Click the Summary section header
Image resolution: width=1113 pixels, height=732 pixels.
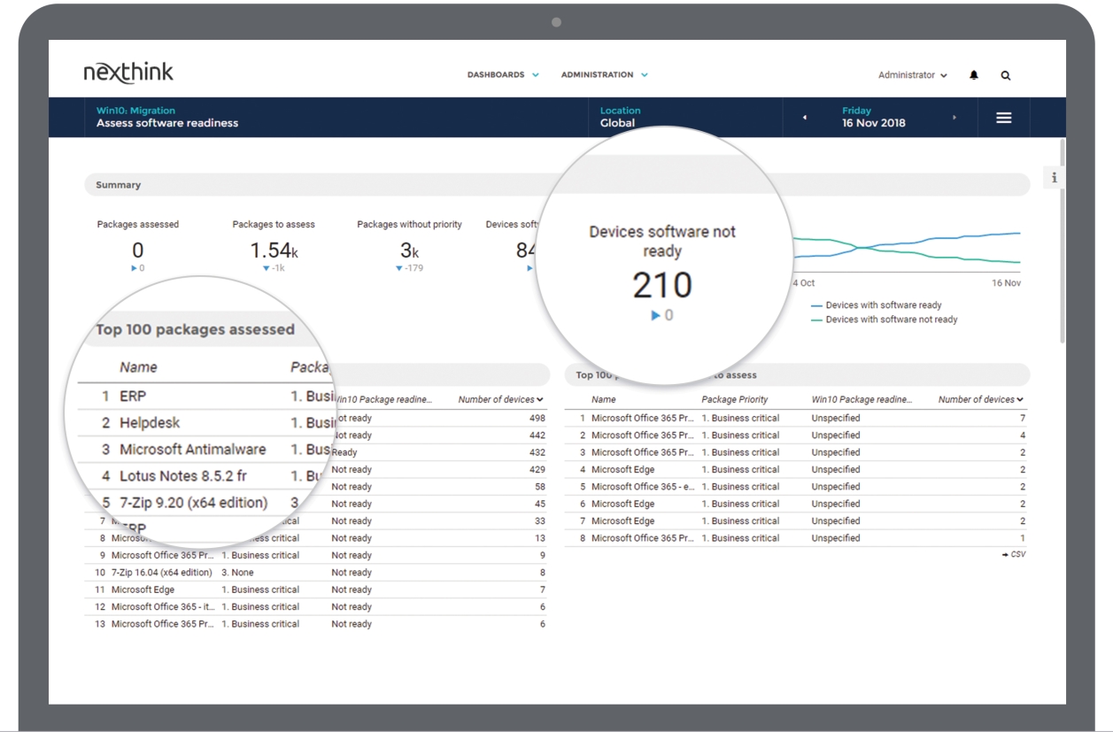558,185
